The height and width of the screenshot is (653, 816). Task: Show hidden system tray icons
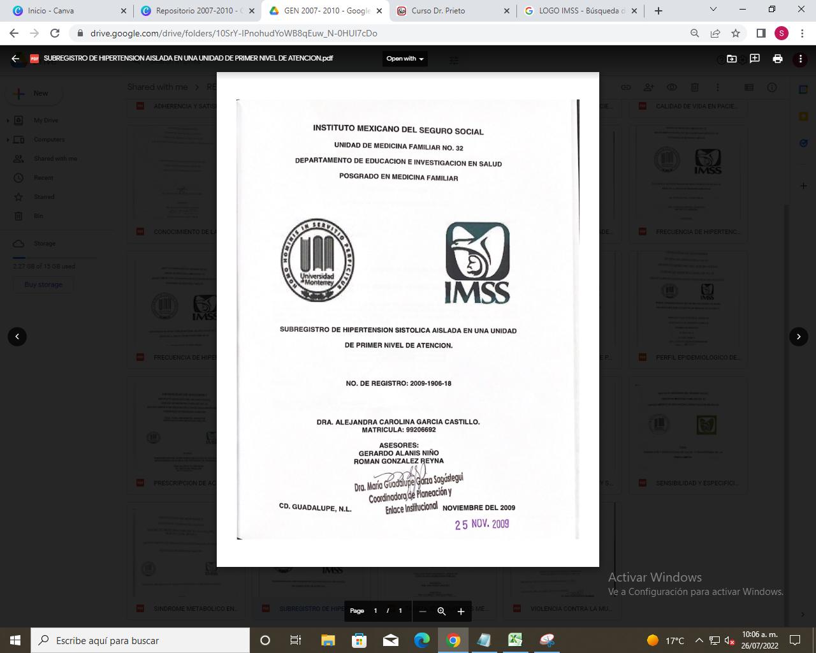pos(699,640)
